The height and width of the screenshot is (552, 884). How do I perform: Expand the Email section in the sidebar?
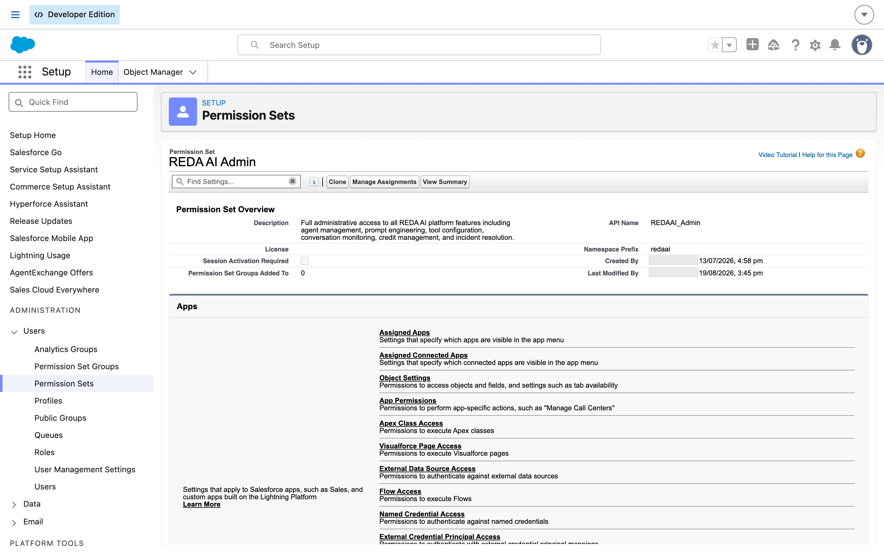(x=14, y=523)
